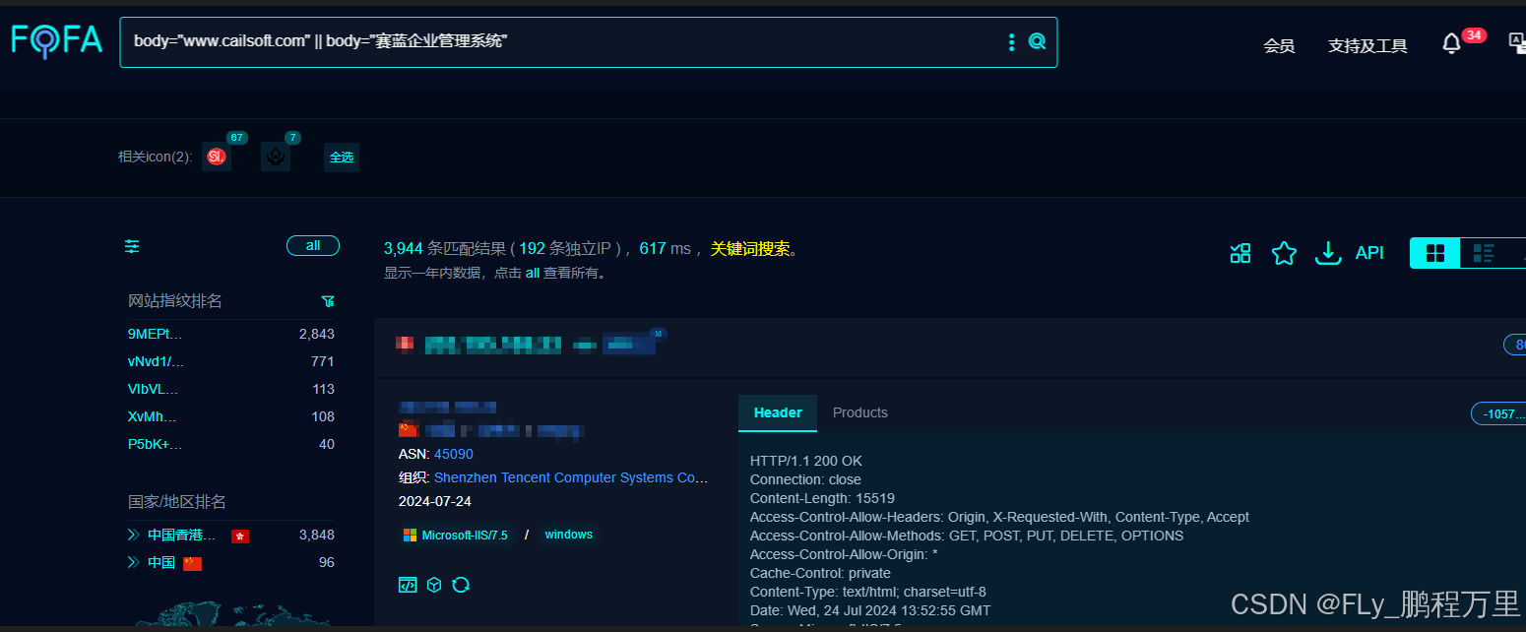The width and height of the screenshot is (1526, 632).
Task: Select fingerprint vNvd1/... row
Action: [x=231, y=361]
